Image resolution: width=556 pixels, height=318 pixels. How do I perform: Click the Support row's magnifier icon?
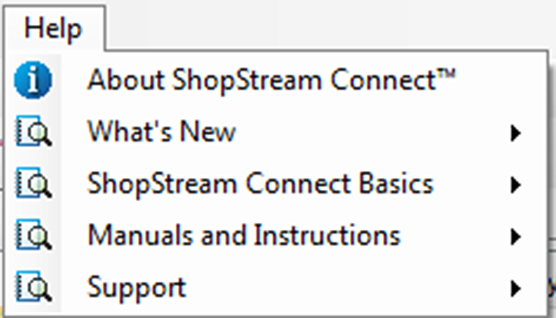[x=32, y=287]
